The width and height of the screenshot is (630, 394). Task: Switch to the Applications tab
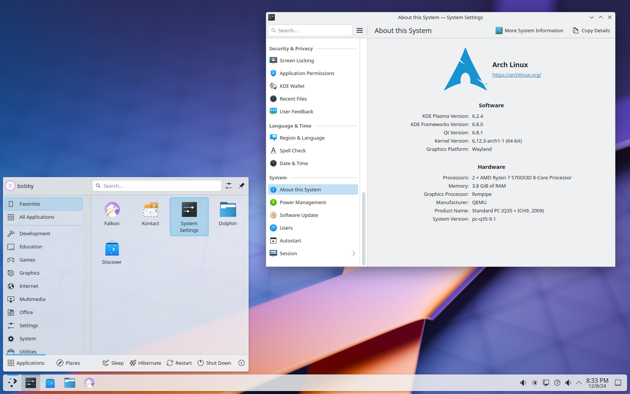click(26, 363)
